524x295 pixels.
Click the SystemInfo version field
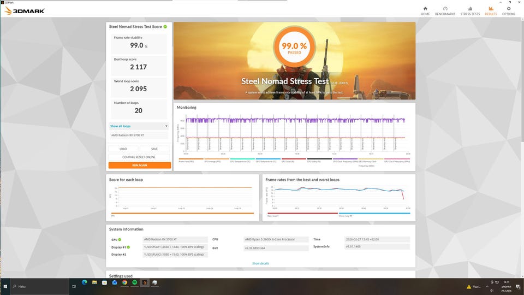pyautogui.click(x=377, y=246)
